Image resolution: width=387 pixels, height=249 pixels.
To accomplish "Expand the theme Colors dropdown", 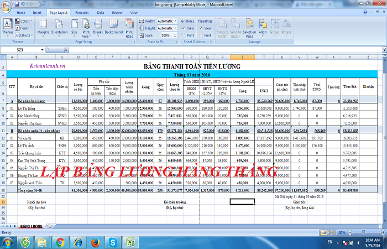I will (x=24, y=21).
